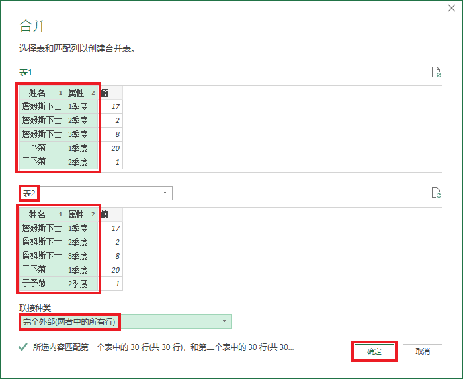Click value 8 cell in second table preview
Screen dimensions: 463x379
coord(110,256)
